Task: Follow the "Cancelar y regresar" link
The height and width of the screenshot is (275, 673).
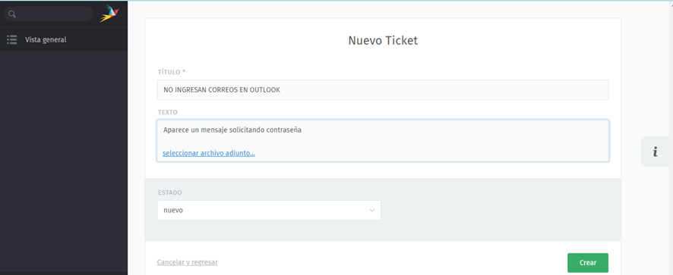Action: pyautogui.click(x=187, y=262)
